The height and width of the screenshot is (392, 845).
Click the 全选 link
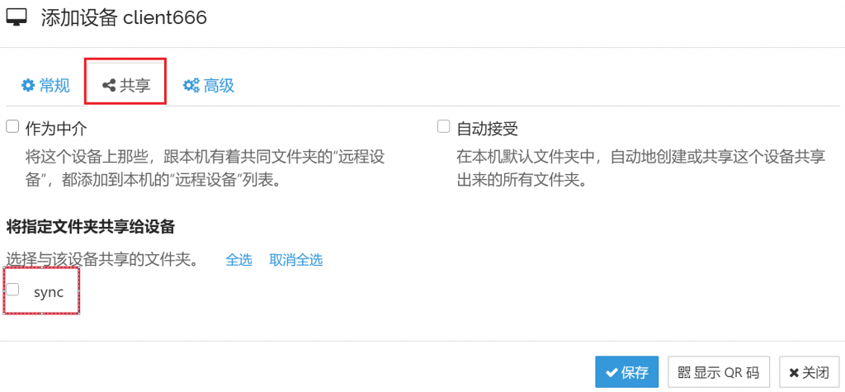238,260
